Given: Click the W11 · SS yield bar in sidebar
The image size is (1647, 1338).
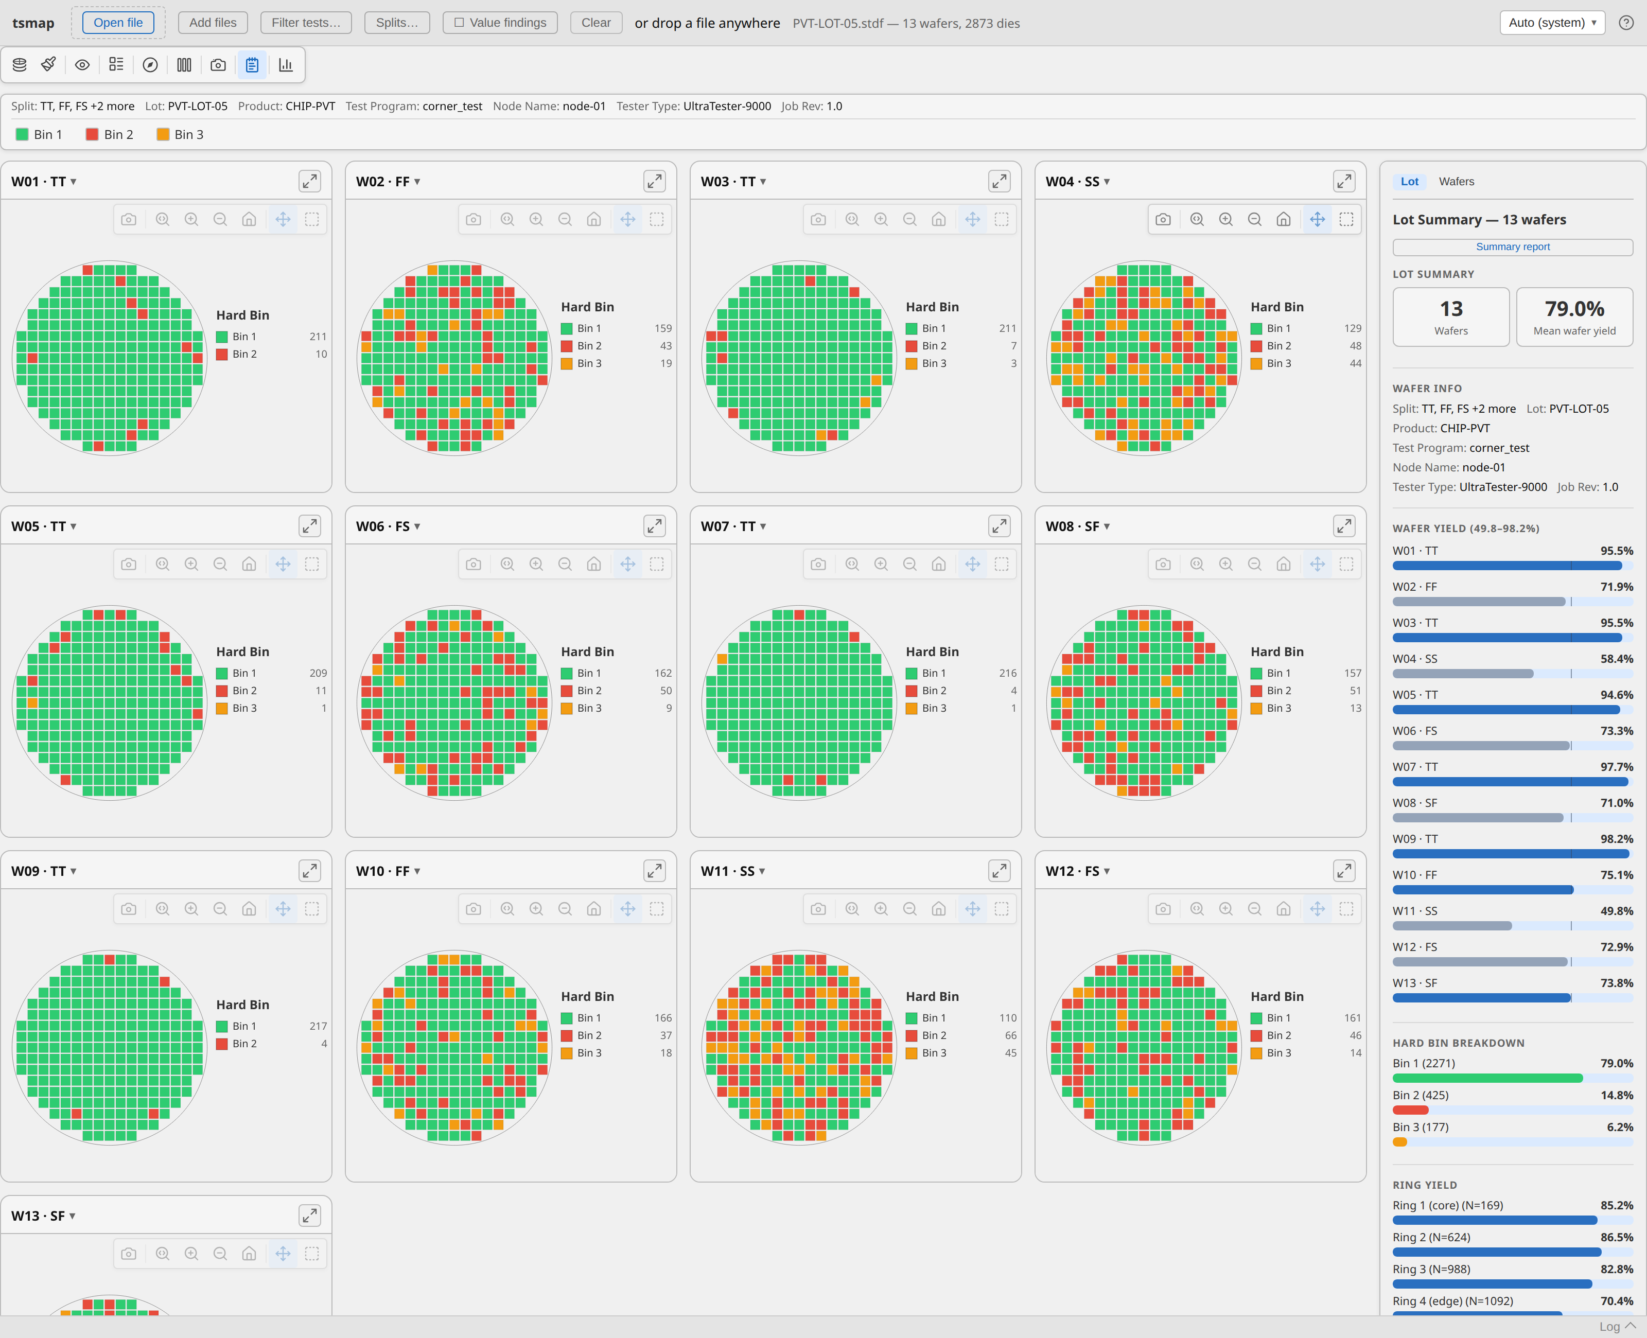Looking at the screenshot, I should 1512,926.
